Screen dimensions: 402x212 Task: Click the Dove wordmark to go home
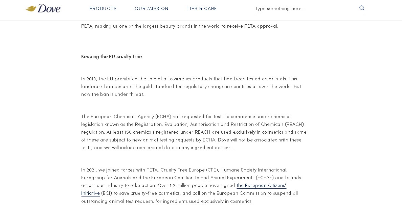pos(49,8)
